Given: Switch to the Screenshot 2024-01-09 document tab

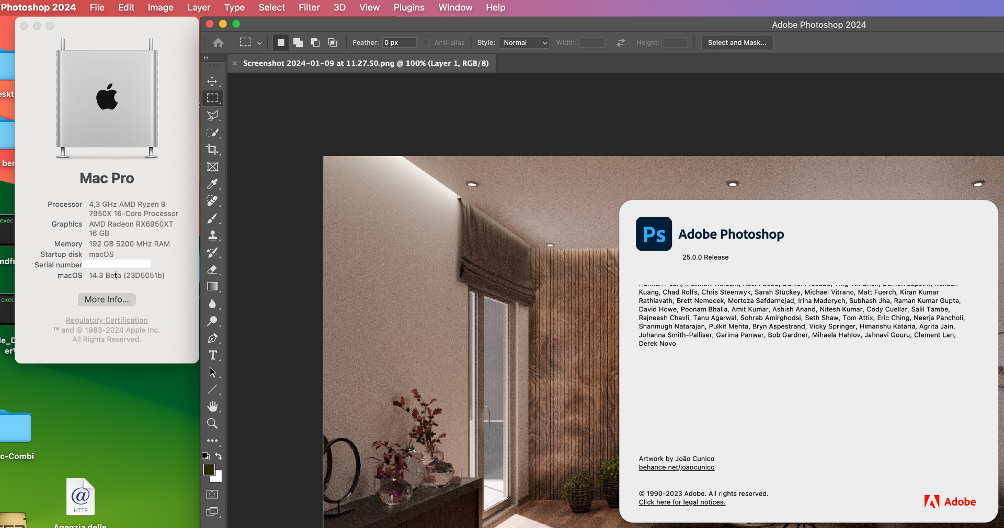Looking at the screenshot, I should point(366,63).
